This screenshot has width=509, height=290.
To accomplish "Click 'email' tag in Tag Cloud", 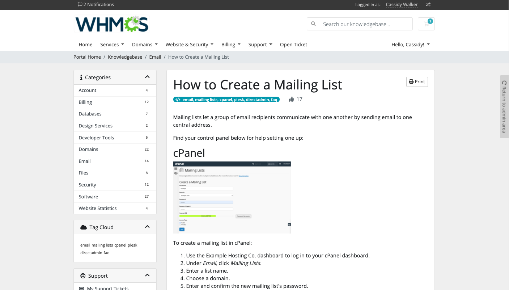I will (85, 245).
